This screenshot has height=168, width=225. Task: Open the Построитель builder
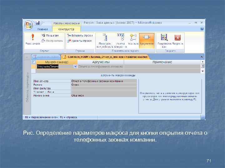(x=52, y=41)
